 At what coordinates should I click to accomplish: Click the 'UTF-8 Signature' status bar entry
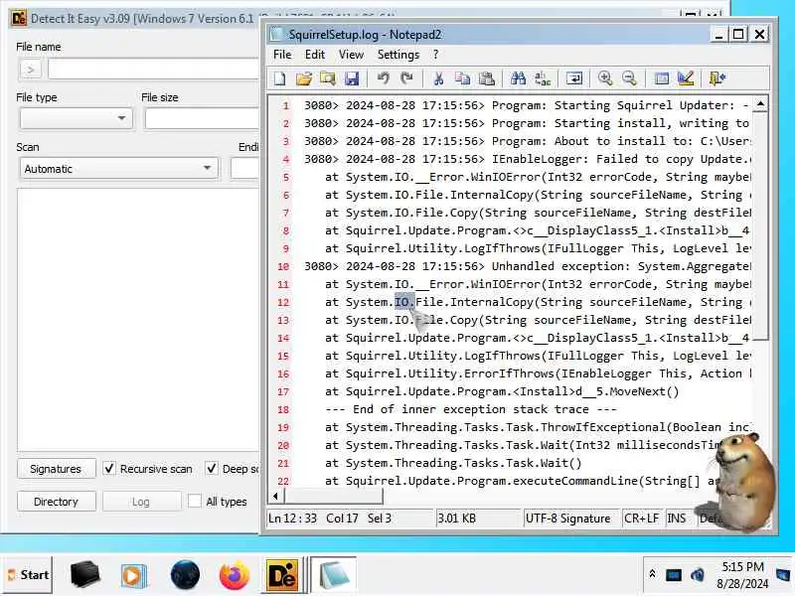[x=567, y=519]
